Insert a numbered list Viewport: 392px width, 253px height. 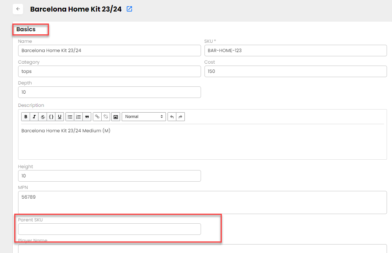tap(79, 116)
